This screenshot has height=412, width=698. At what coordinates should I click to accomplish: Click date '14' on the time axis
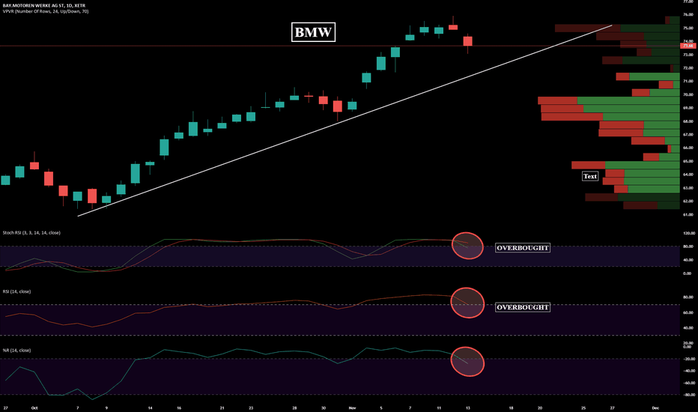(x=150, y=408)
